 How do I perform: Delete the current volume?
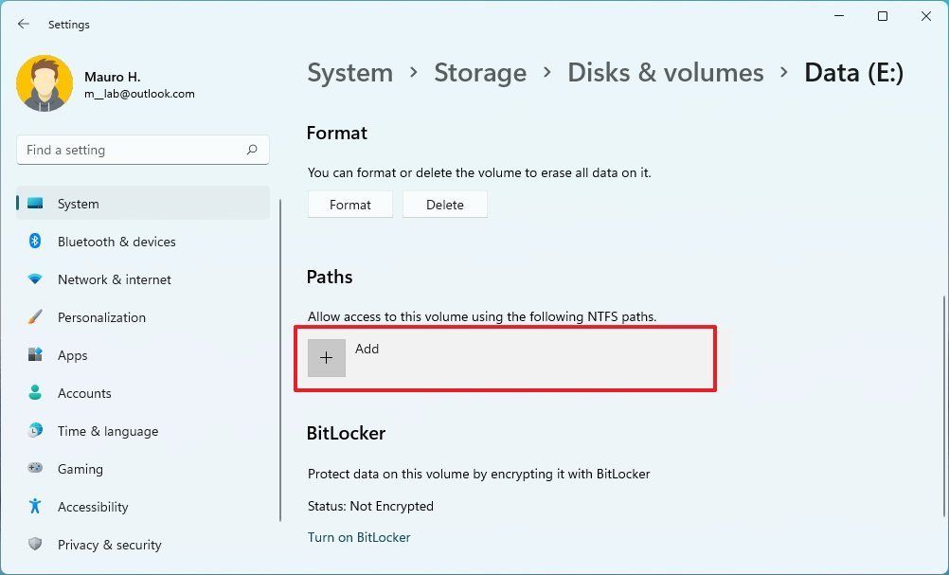[444, 204]
